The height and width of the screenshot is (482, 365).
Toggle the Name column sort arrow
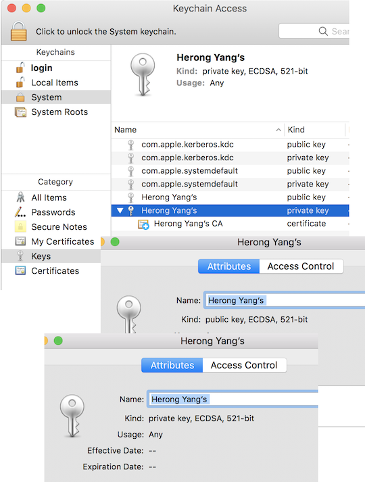pyautogui.click(x=278, y=130)
